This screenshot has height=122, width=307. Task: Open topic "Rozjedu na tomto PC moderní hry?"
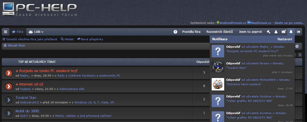[x=48, y=71]
